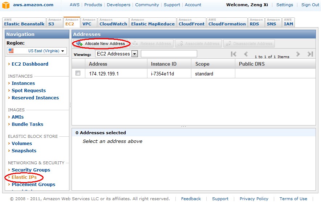The image size is (321, 202).
Task: Click the details pane splitter handle
Action: [184, 127]
